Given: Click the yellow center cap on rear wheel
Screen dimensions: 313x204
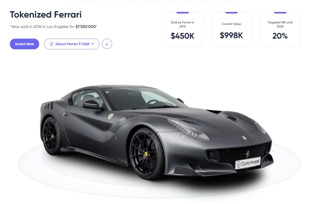Looking at the screenshot, I should [x=53, y=136].
